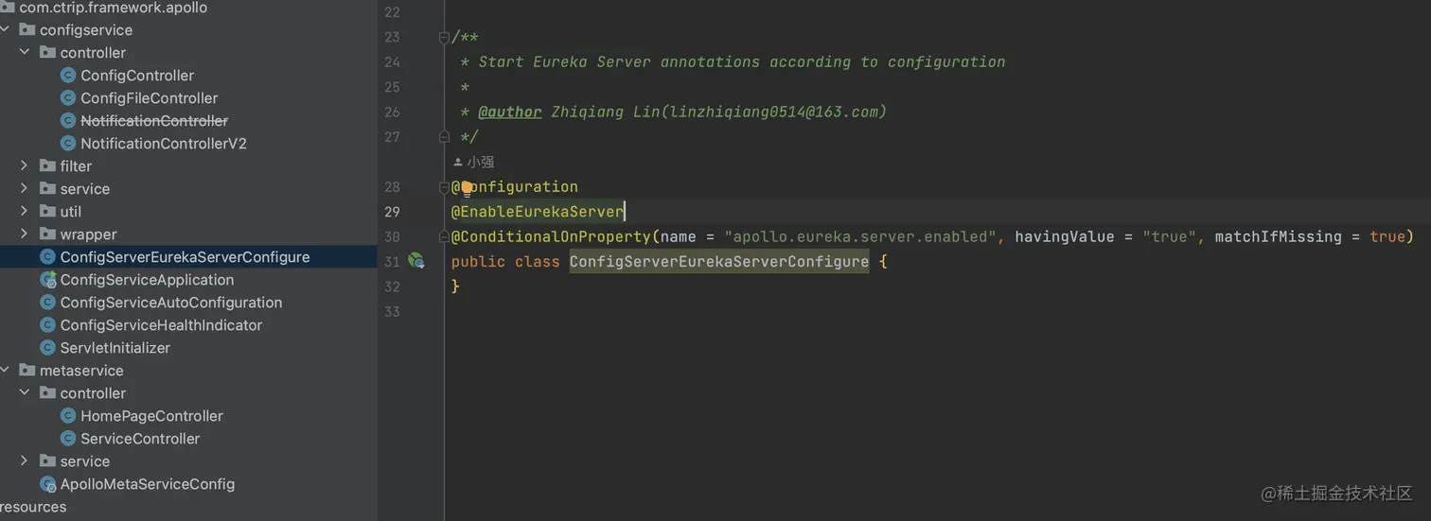Screen dimensions: 1431x521
Task: Expand the wrapper package
Action: [x=26, y=234]
